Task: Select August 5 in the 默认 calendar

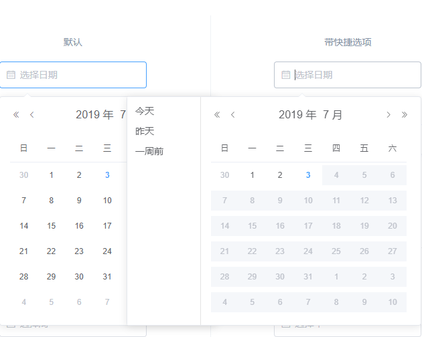Action: point(51,302)
